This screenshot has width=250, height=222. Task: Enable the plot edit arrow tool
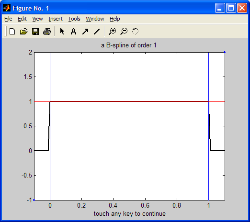(62, 31)
